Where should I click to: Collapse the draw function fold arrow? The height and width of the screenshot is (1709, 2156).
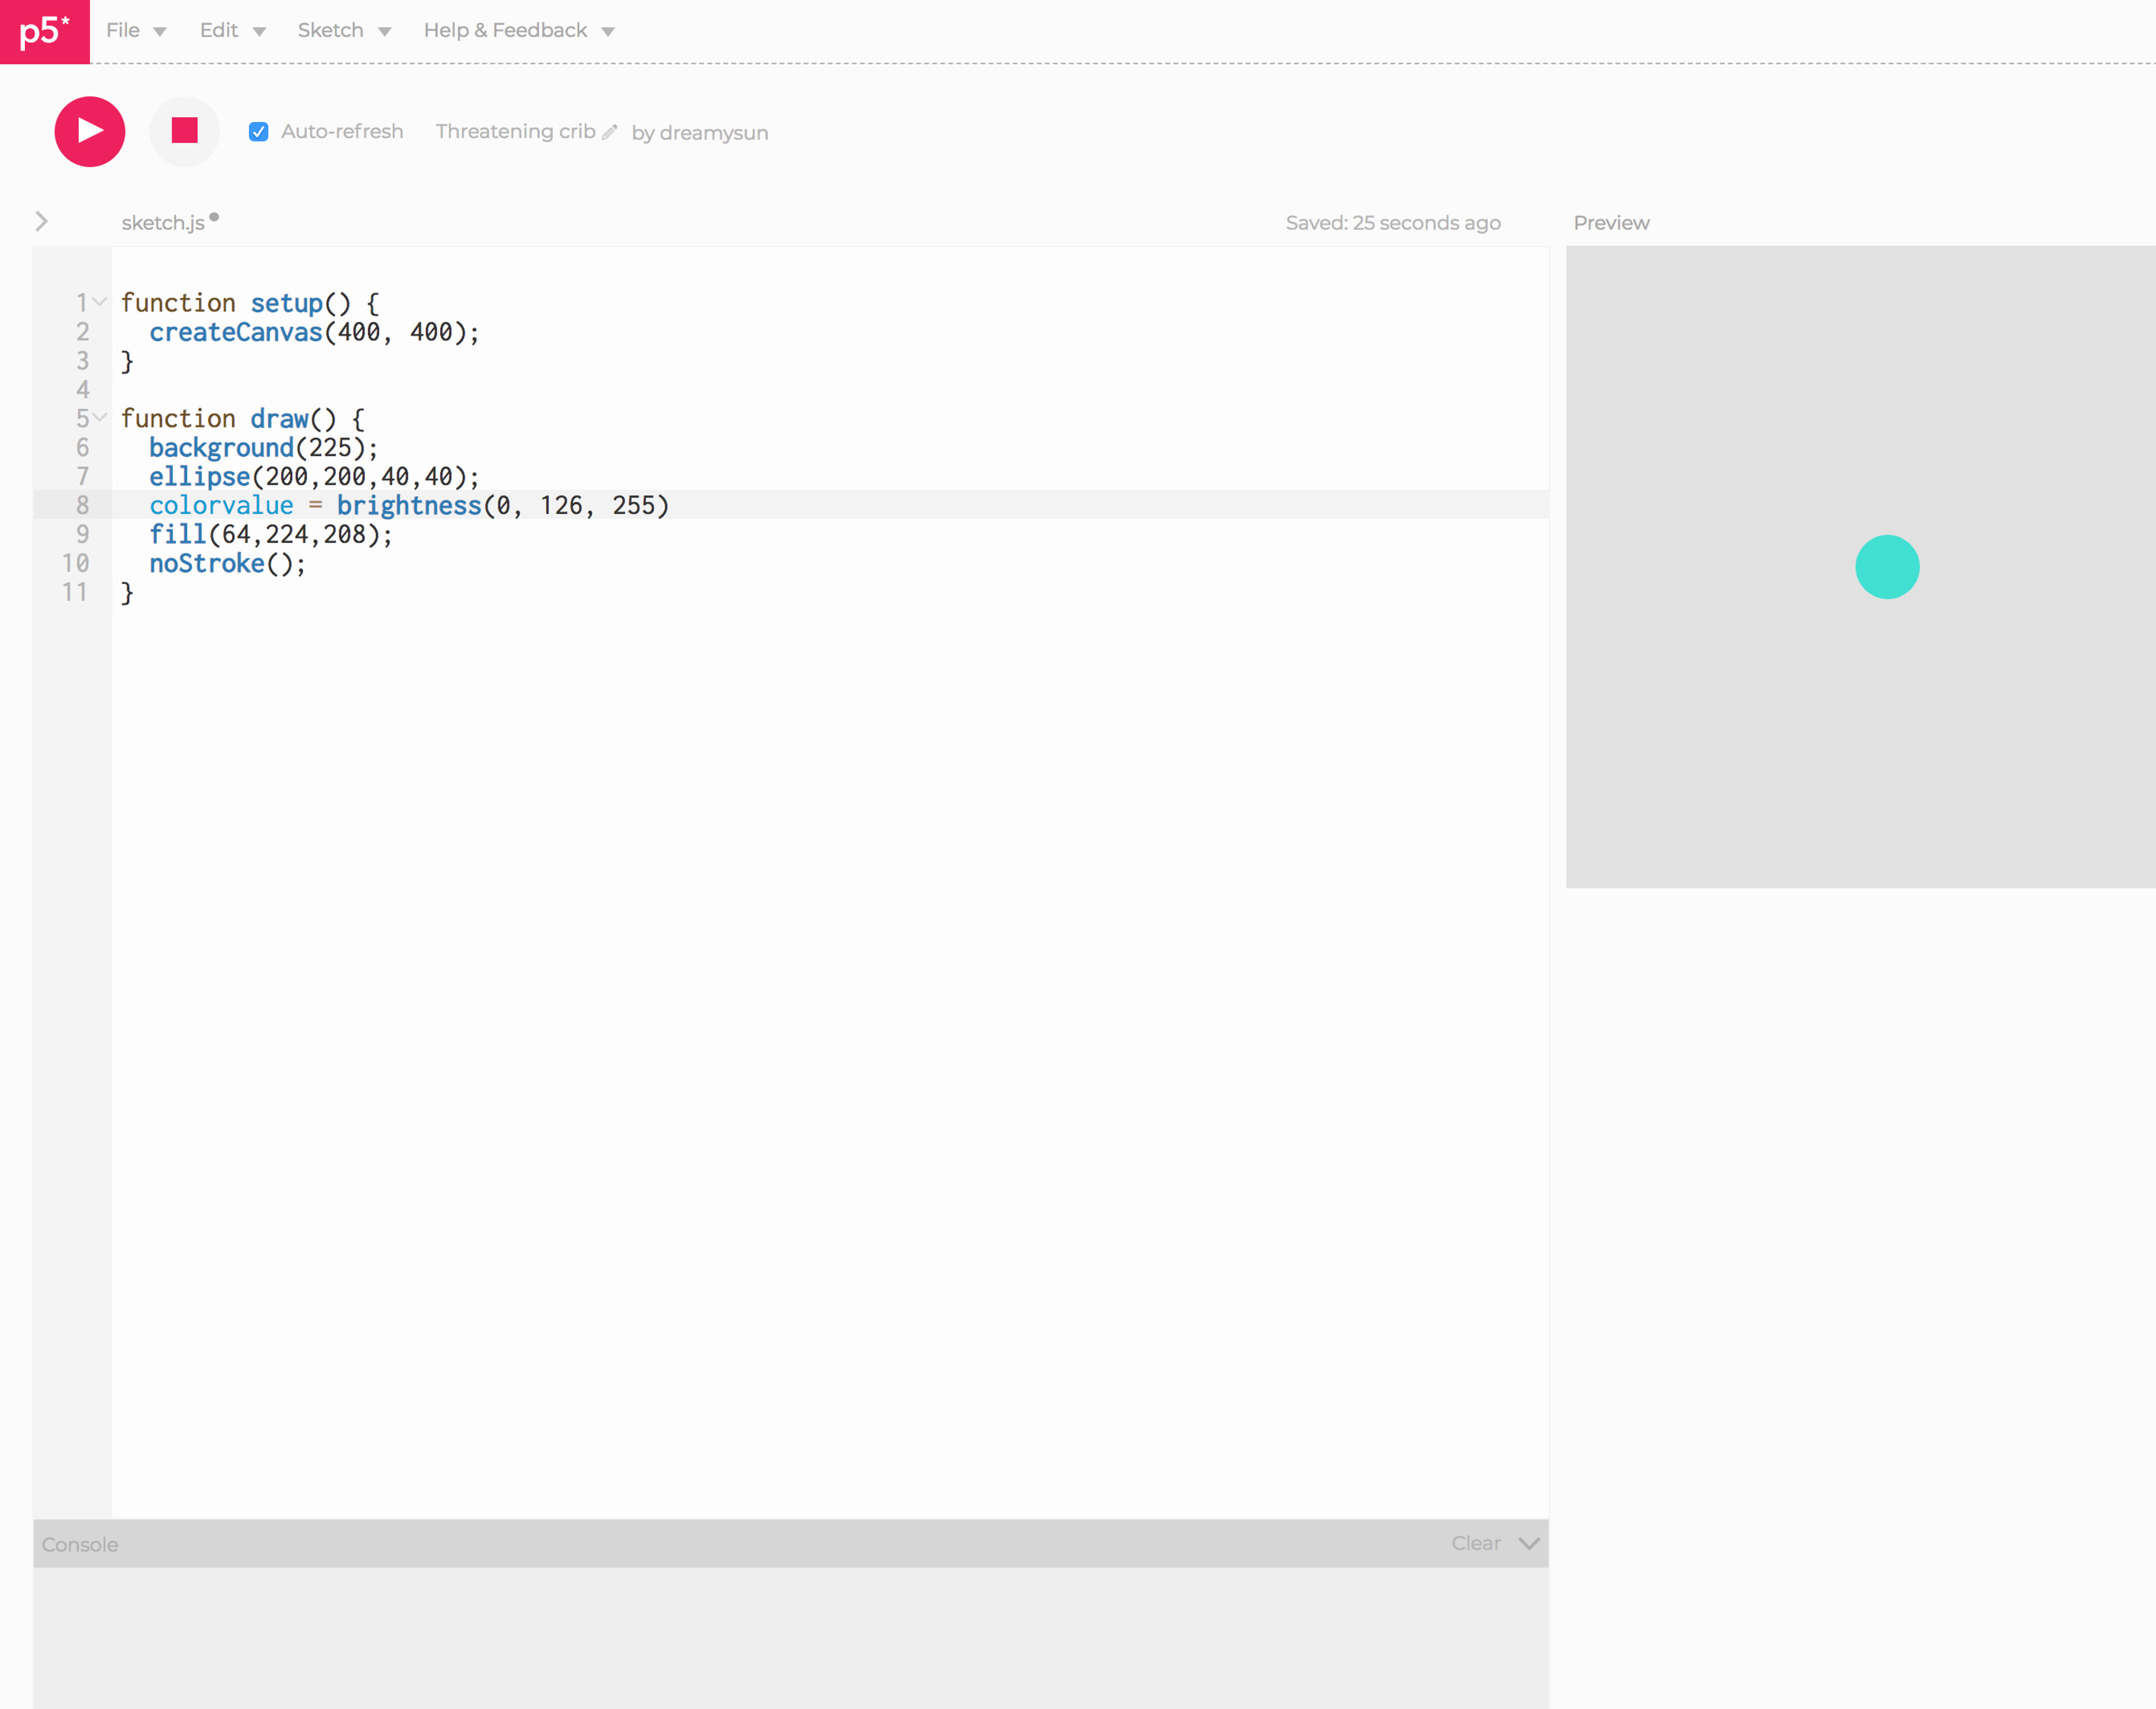pos(100,417)
